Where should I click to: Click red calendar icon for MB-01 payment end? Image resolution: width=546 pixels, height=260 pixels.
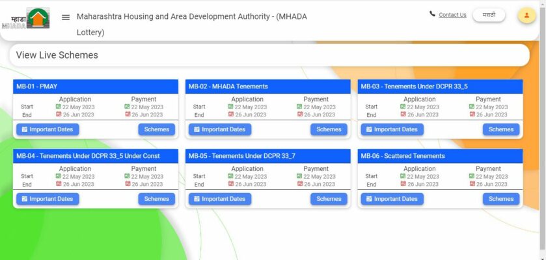tap(128, 114)
